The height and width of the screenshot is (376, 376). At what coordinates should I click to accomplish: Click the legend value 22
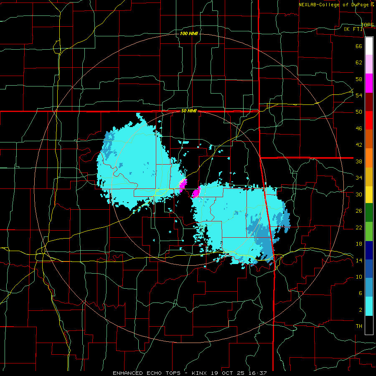click(x=359, y=227)
